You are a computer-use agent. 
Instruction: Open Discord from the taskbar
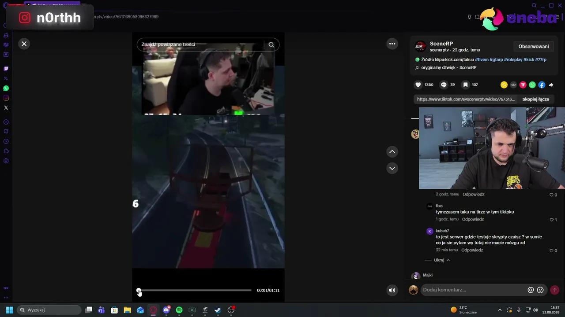pyautogui.click(x=166, y=310)
